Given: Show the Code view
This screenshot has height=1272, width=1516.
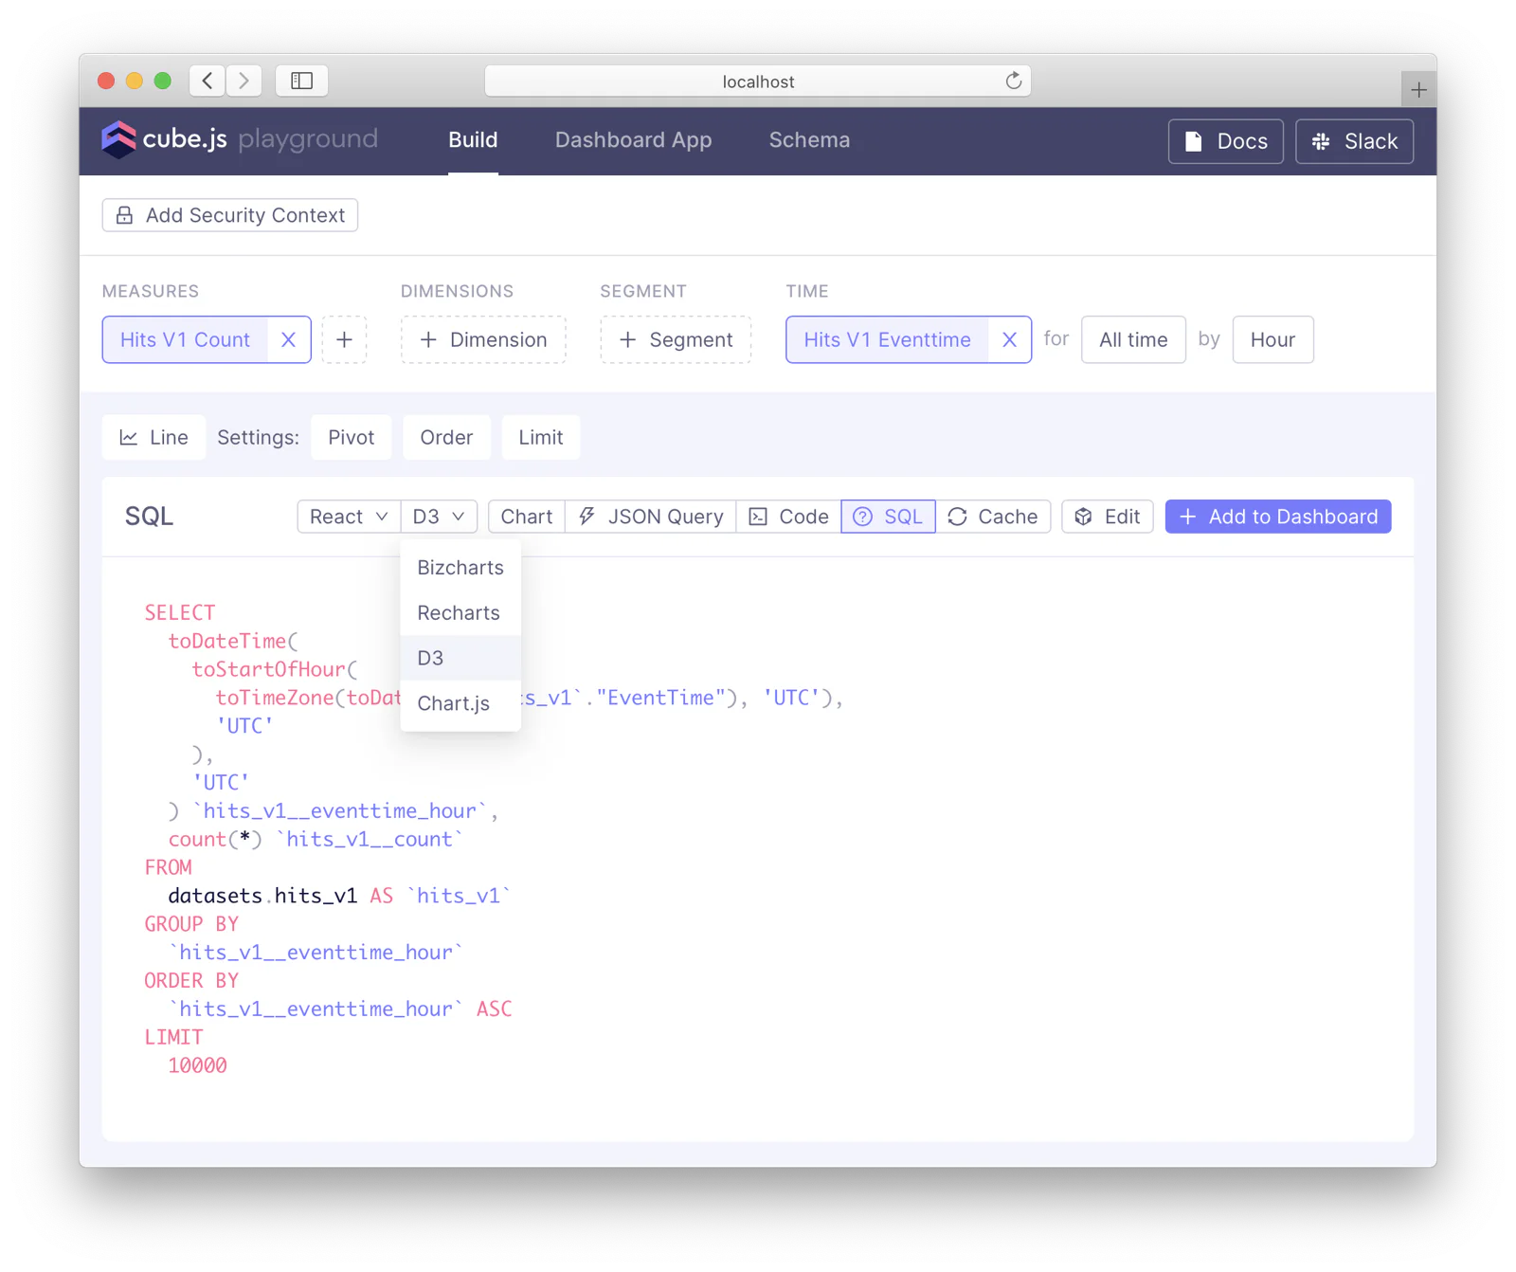Looking at the screenshot, I should click(788, 517).
